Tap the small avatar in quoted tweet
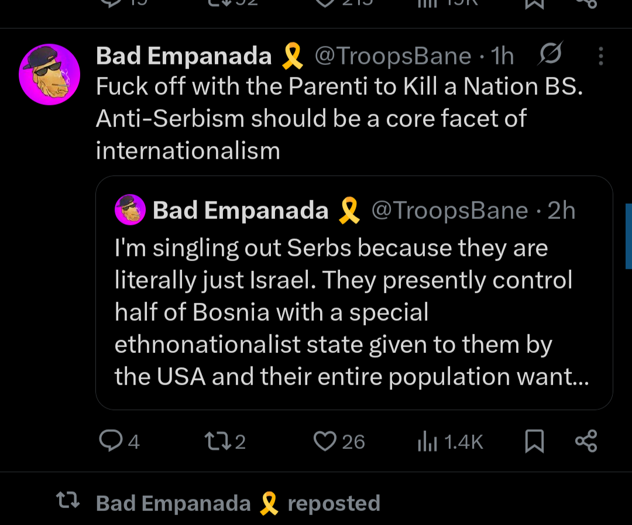The width and height of the screenshot is (632, 525). [130, 210]
